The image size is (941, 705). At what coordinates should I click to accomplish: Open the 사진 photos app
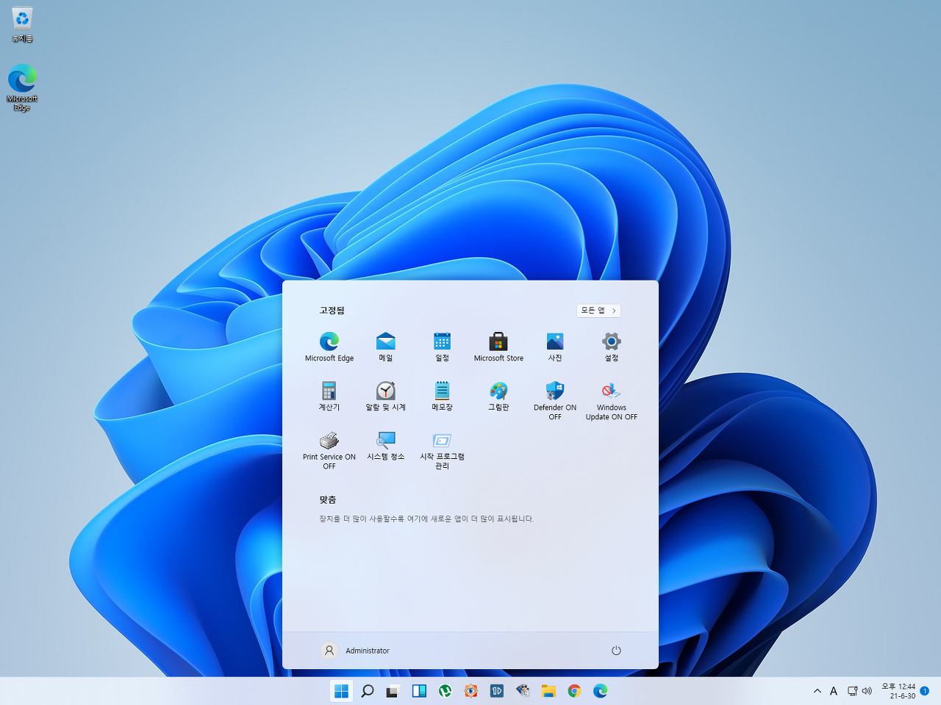[555, 347]
